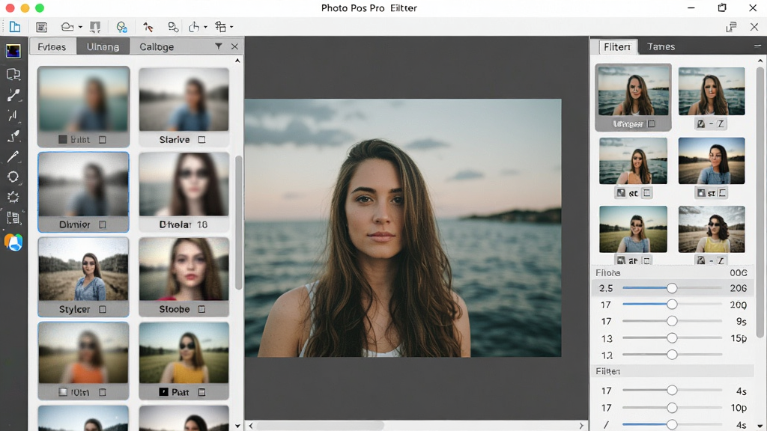
Task: Click the align/arrange icon in toolbar
Action: click(x=221, y=27)
